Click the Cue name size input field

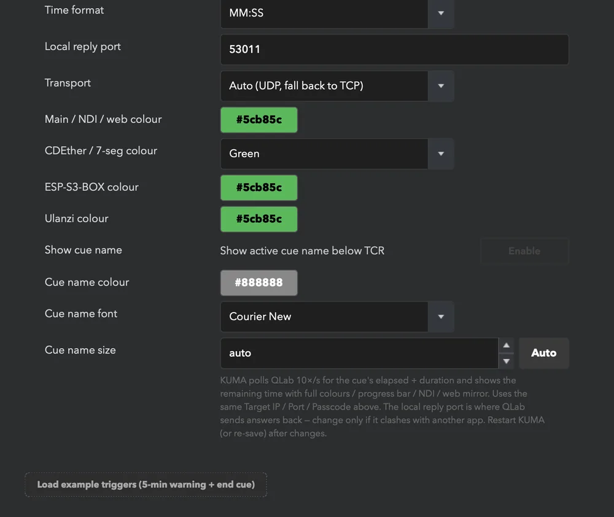coord(359,353)
